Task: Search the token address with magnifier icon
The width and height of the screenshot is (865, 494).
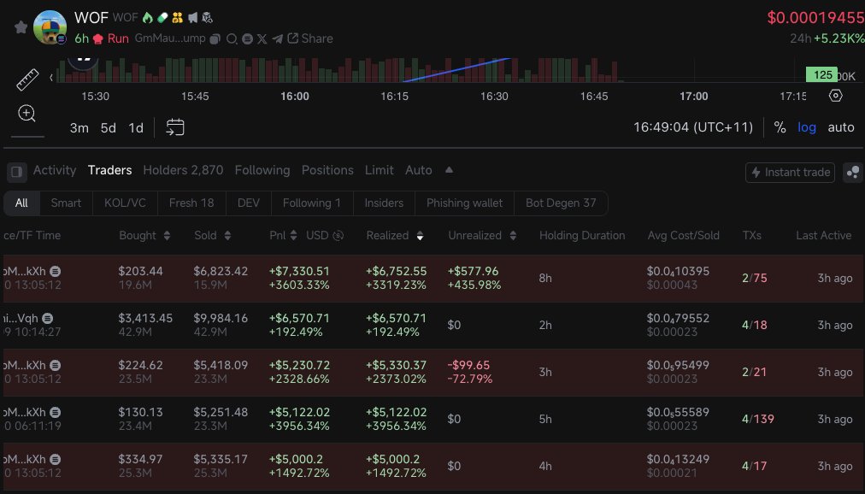Action: (232, 38)
